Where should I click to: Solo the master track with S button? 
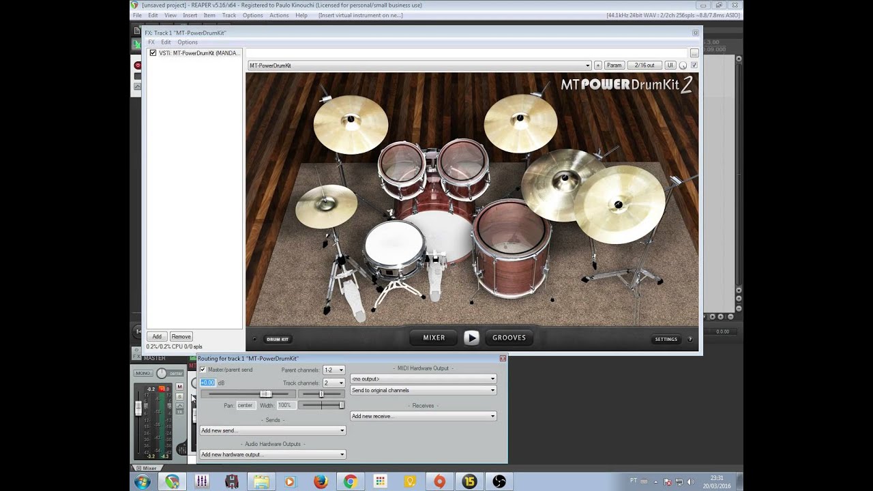click(180, 396)
